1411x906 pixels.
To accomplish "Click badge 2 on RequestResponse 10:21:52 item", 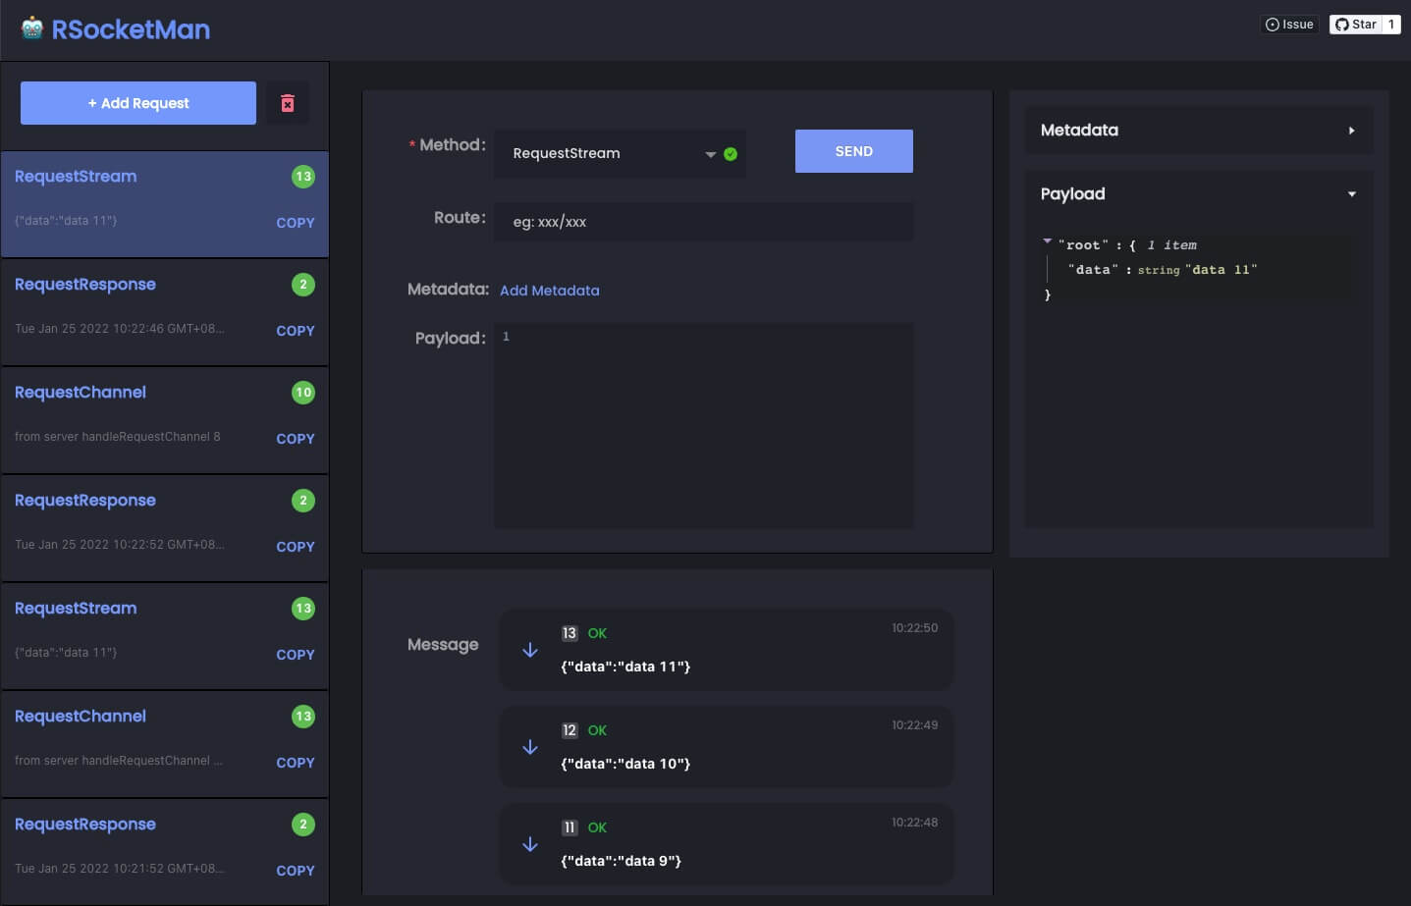I will [x=303, y=825].
